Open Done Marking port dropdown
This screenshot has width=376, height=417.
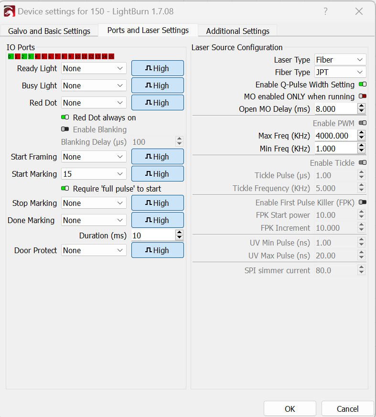click(94, 220)
